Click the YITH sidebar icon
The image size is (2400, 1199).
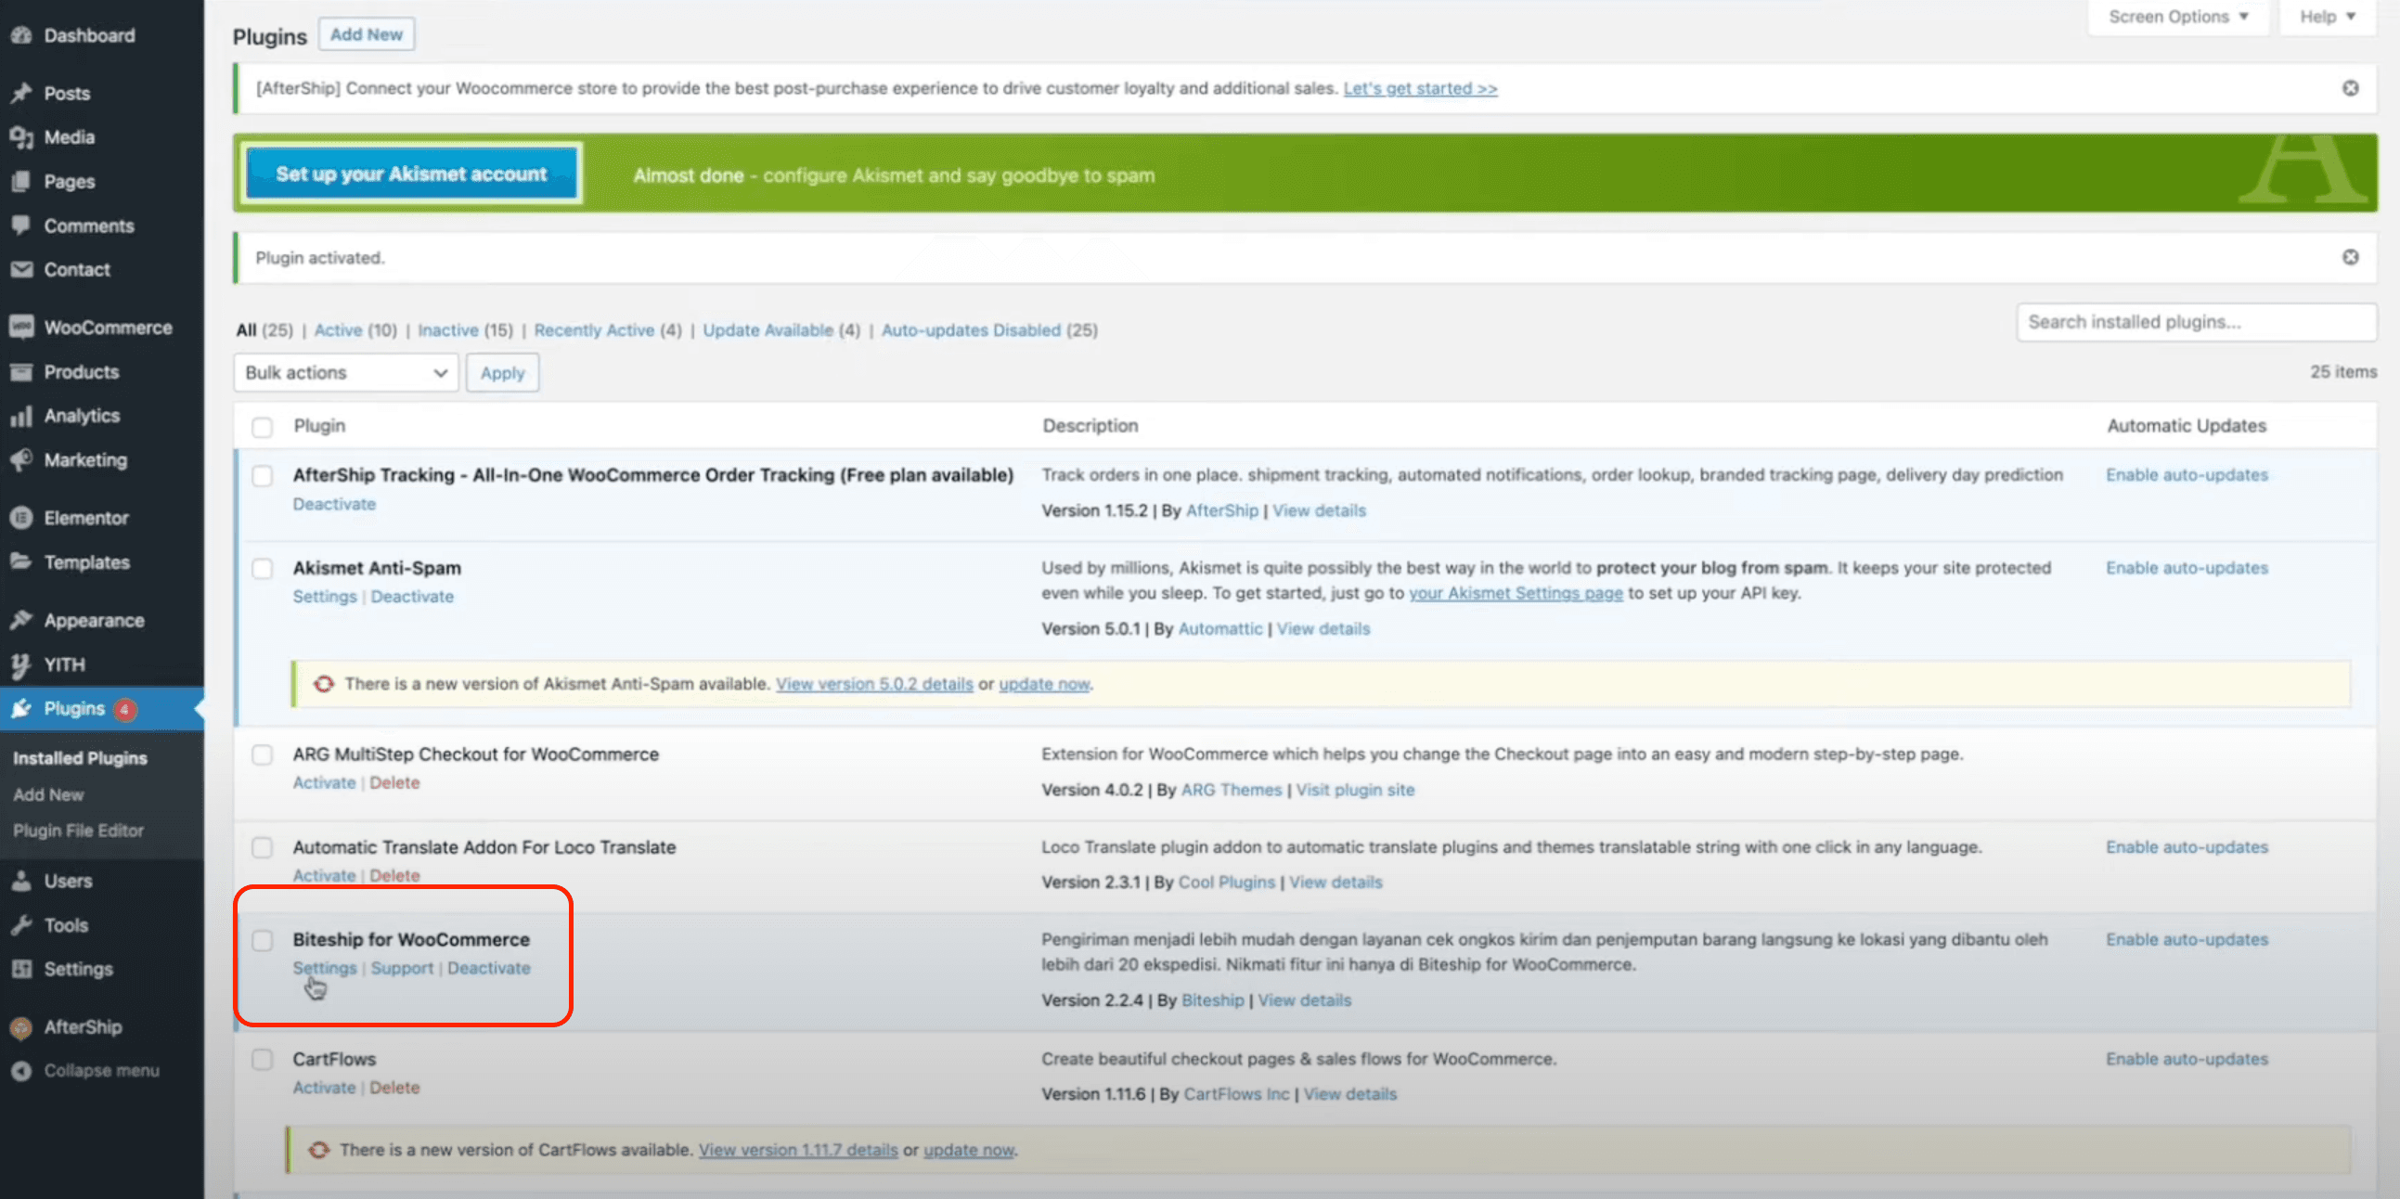pos(21,664)
